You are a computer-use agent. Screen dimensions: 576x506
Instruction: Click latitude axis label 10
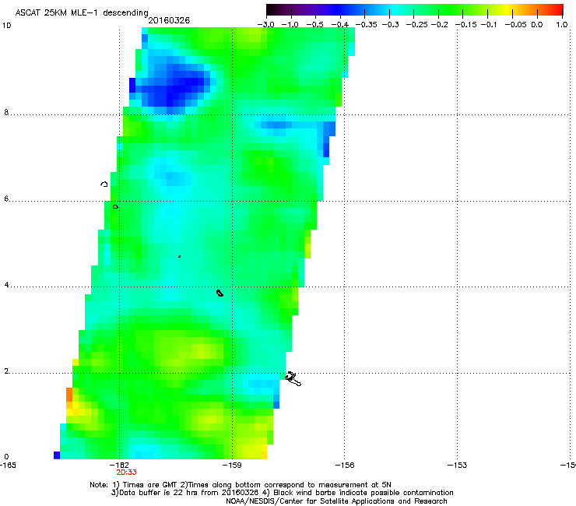click(6, 26)
